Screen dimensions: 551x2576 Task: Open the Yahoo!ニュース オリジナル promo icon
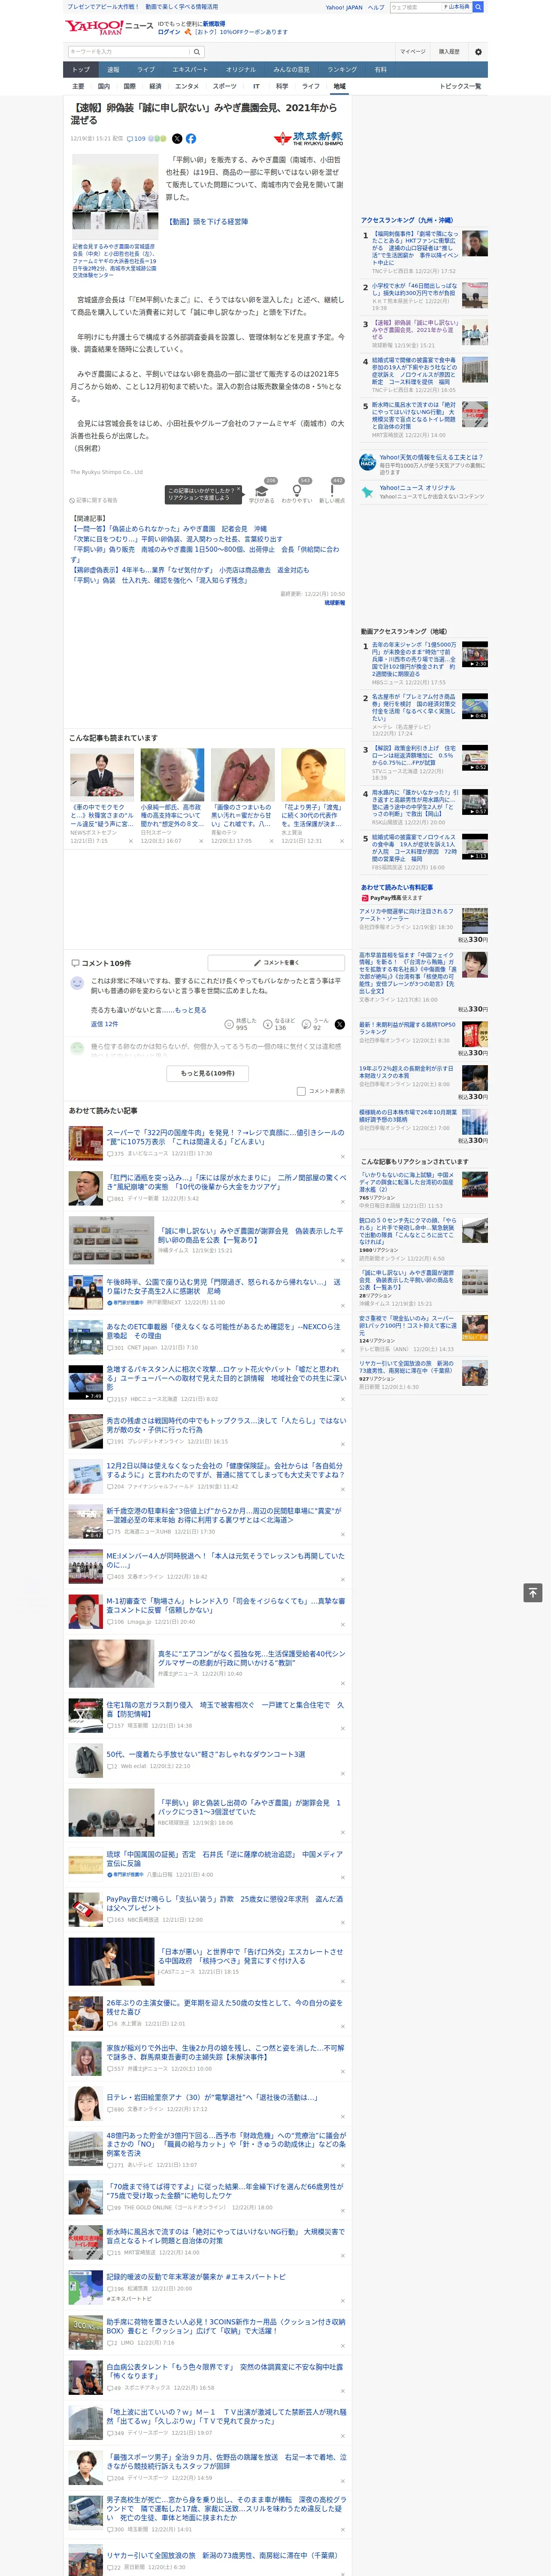[367, 492]
